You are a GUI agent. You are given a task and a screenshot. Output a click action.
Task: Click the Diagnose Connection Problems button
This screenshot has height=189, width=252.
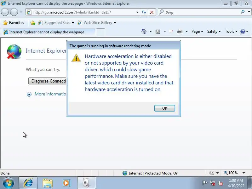[47, 81]
